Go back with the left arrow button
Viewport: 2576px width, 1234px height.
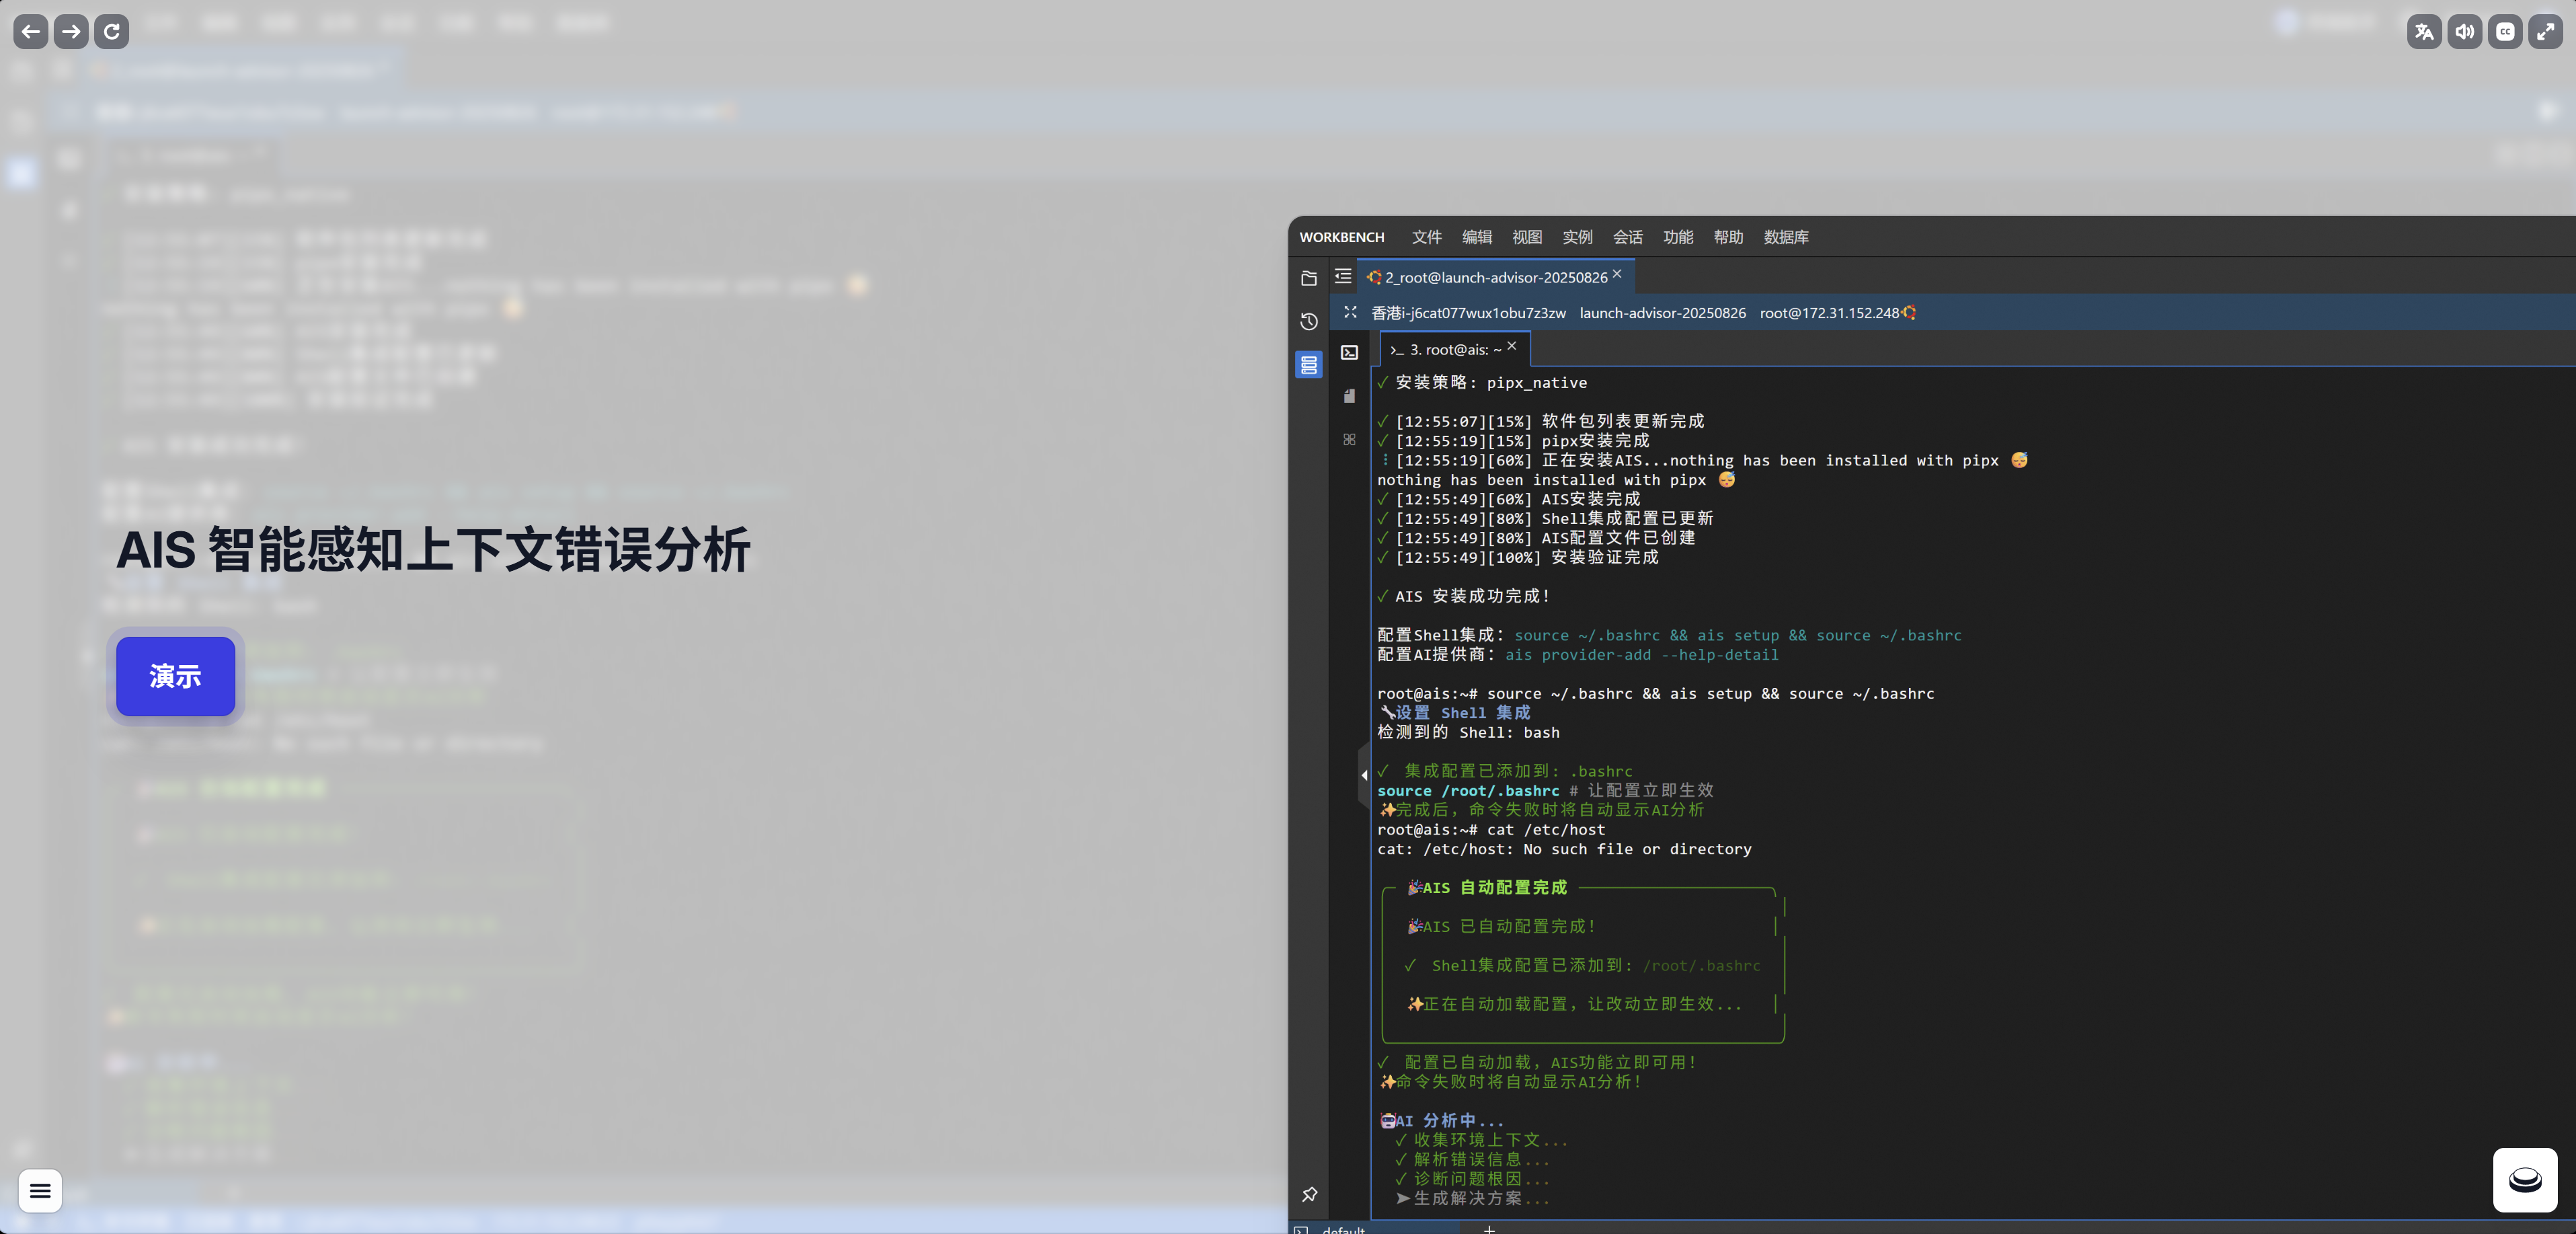[31, 31]
